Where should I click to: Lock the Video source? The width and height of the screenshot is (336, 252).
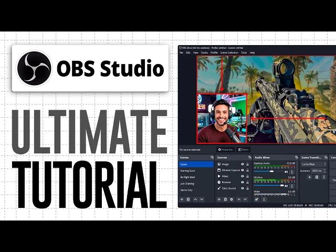point(247,176)
